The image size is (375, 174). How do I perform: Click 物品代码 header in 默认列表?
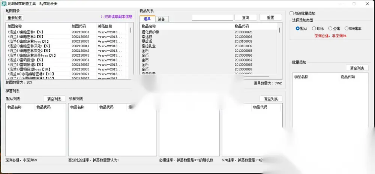pyautogui.click(x=49, y=107)
